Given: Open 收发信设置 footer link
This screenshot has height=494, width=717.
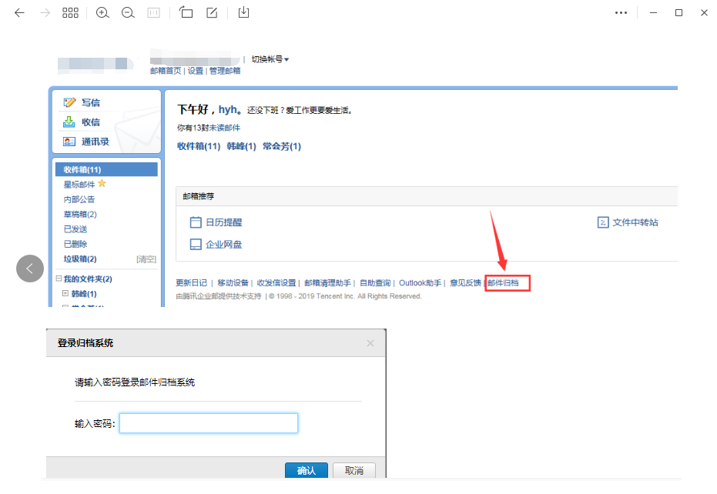Looking at the screenshot, I should pos(276,283).
